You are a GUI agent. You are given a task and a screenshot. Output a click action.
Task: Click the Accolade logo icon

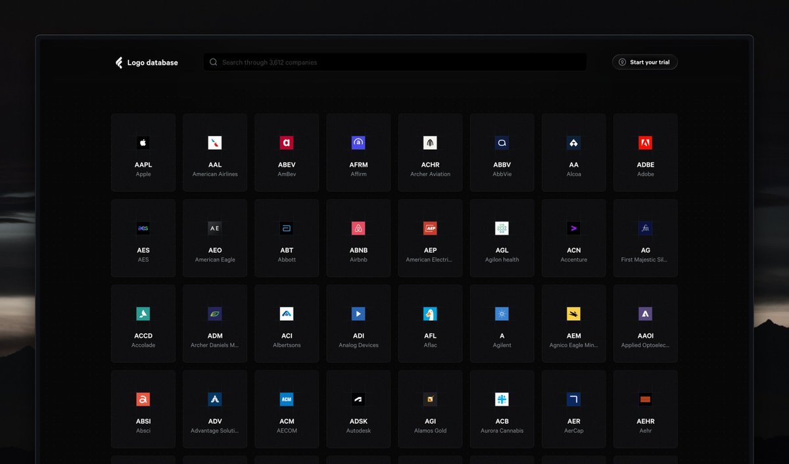[143, 313]
